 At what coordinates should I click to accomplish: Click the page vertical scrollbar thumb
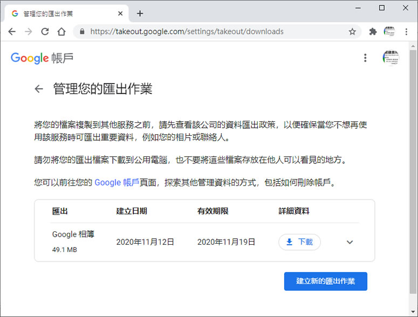point(413,172)
